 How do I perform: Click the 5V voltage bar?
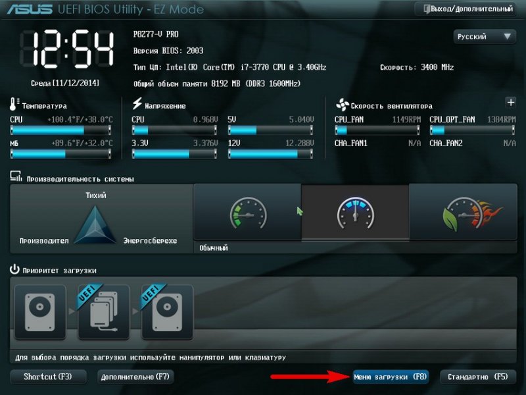tap(271, 130)
